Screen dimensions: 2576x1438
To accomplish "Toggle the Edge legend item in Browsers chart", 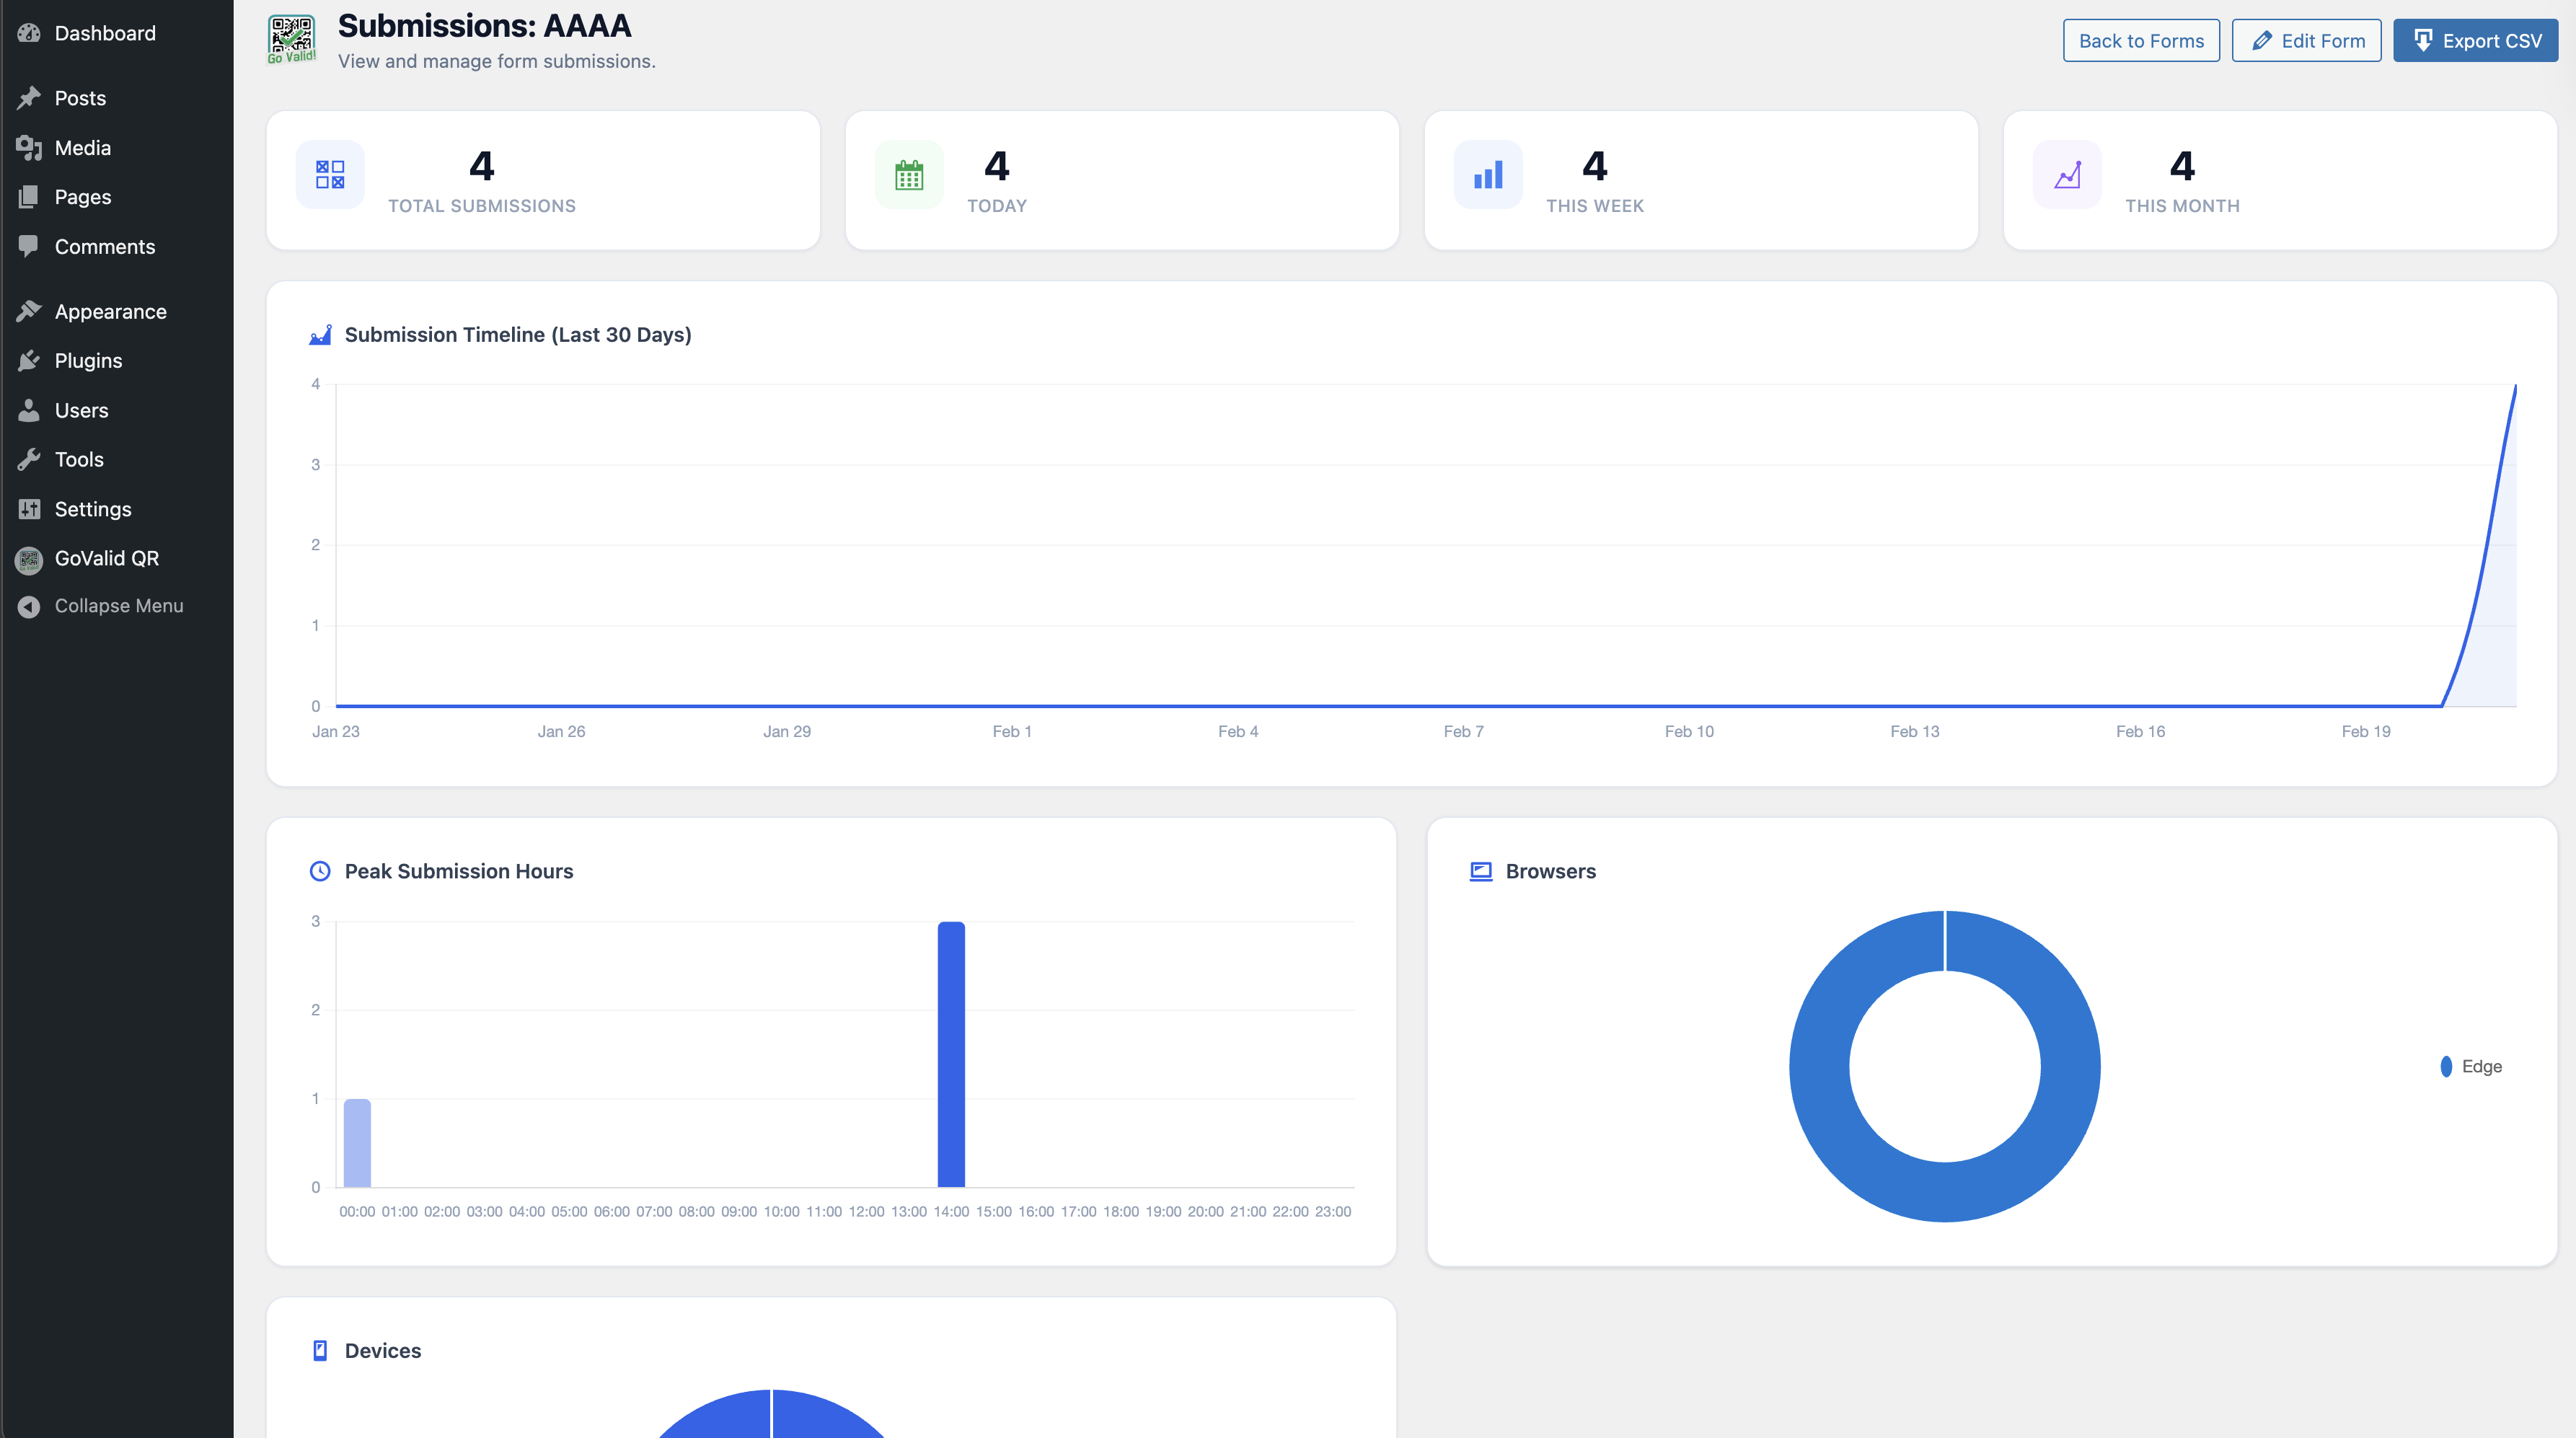I will (2472, 1066).
